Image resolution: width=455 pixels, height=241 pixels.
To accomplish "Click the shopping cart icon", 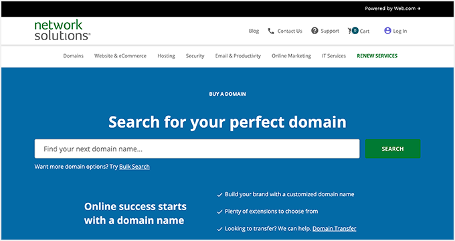I will (x=350, y=31).
